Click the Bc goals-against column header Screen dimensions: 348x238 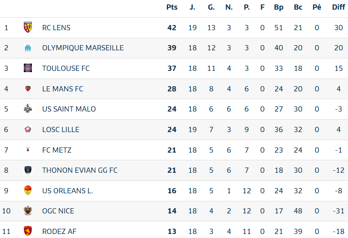tap(298, 7)
